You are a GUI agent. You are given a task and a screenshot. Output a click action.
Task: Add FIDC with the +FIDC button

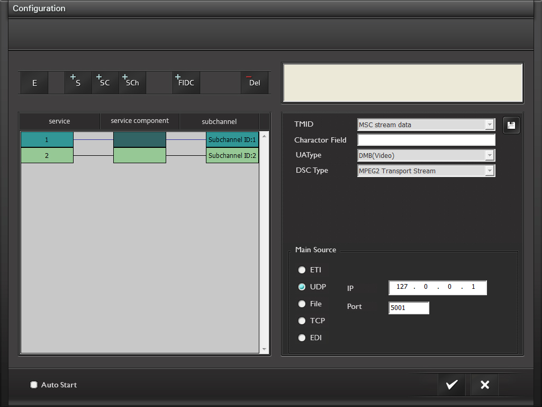tap(186, 83)
